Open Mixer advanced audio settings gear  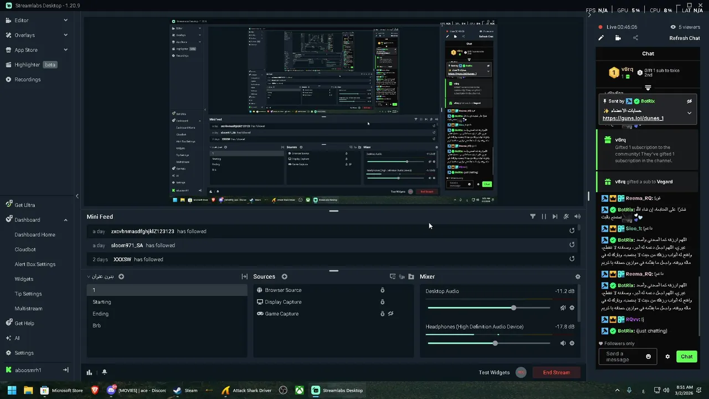[578, 277]
